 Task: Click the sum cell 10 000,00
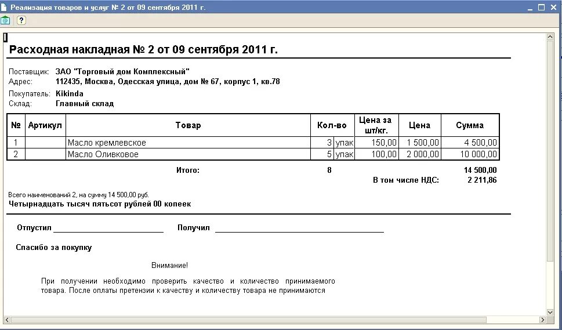(x=470, y=154)
